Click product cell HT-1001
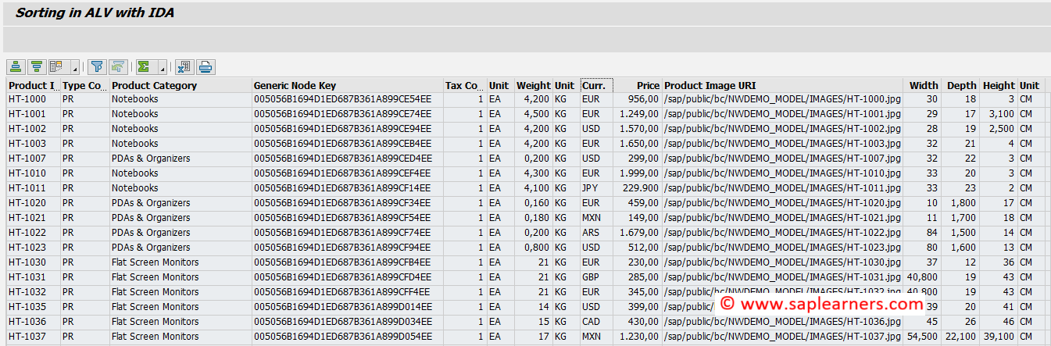 point(33,114)
